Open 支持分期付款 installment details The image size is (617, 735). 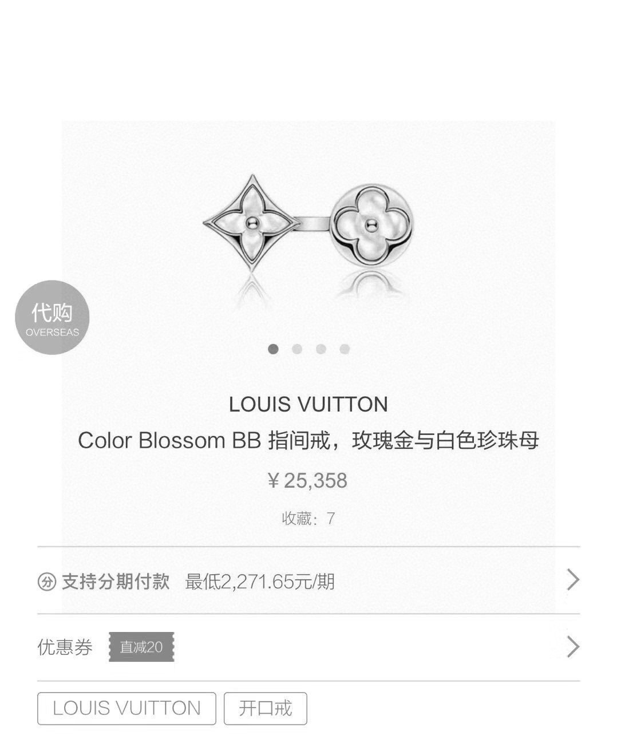pyautogui.click(x=116, y=582)
